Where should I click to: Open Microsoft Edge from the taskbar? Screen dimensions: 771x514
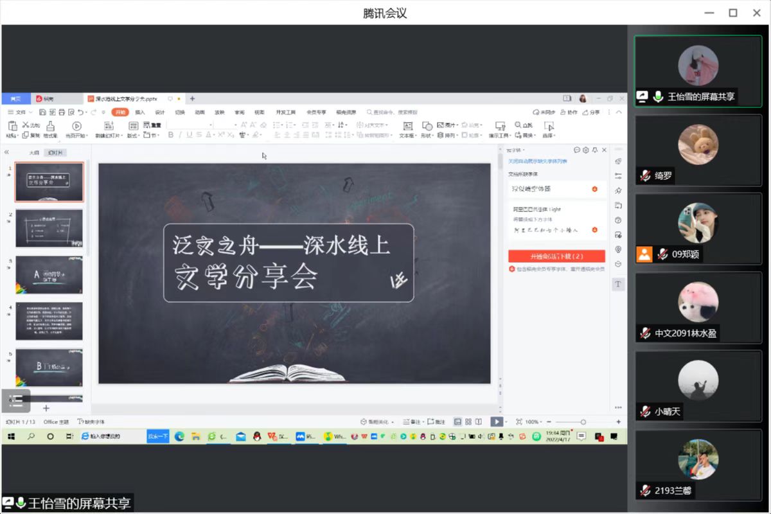(180, 436)
